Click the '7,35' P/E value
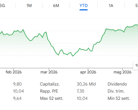This screenshot has height=110, width=138. pyautogui.click(x=80, y=91)
